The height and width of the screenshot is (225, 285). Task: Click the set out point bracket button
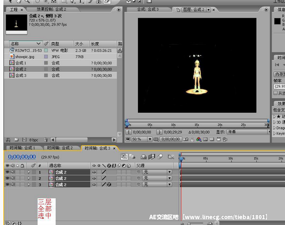[159, 132]
